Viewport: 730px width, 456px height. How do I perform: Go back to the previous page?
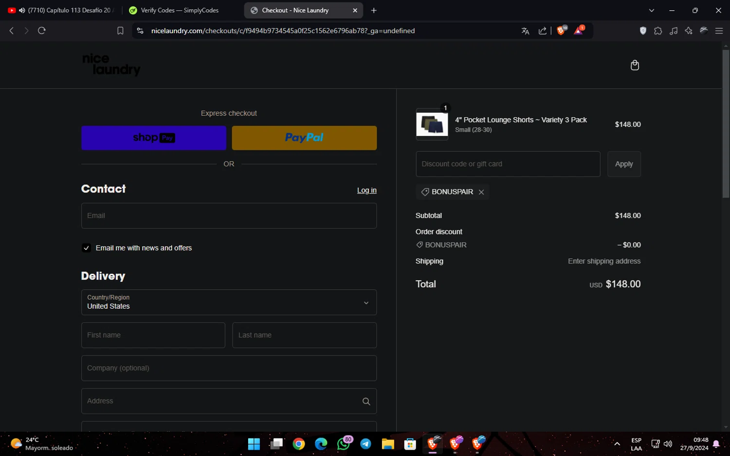pyautogui.click(x=12, y=31)
